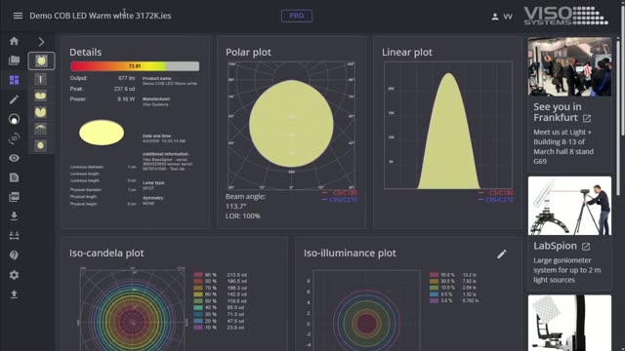Expand the thumbnail panel with chevron arrow
Viewport: 625px width, 351px height.
(41, 41)
